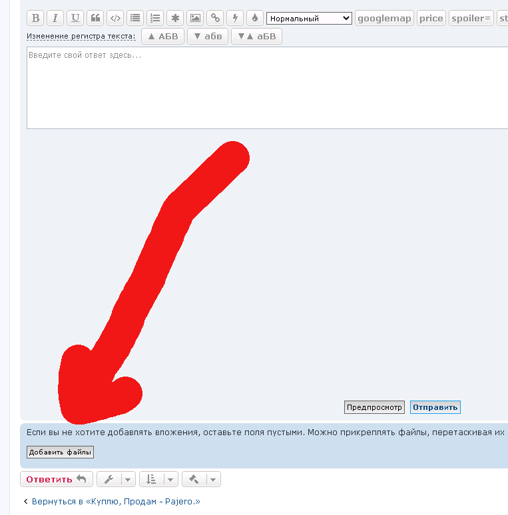Toggle bold text formatting
The height and width of the screenshot is (515, 508).
(x=36, y=18)
